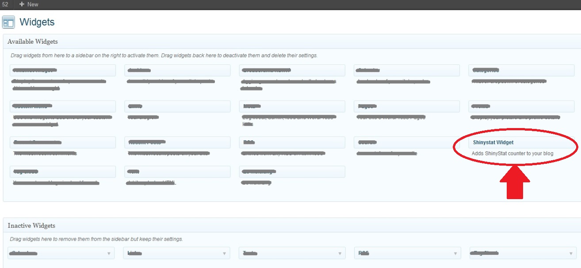The height and width of the screenshot is (268, 581).
Task: Select the Shinystat Widget title bar
Action: coord(521,143)
